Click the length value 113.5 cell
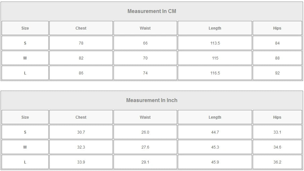 click(215, 43)
